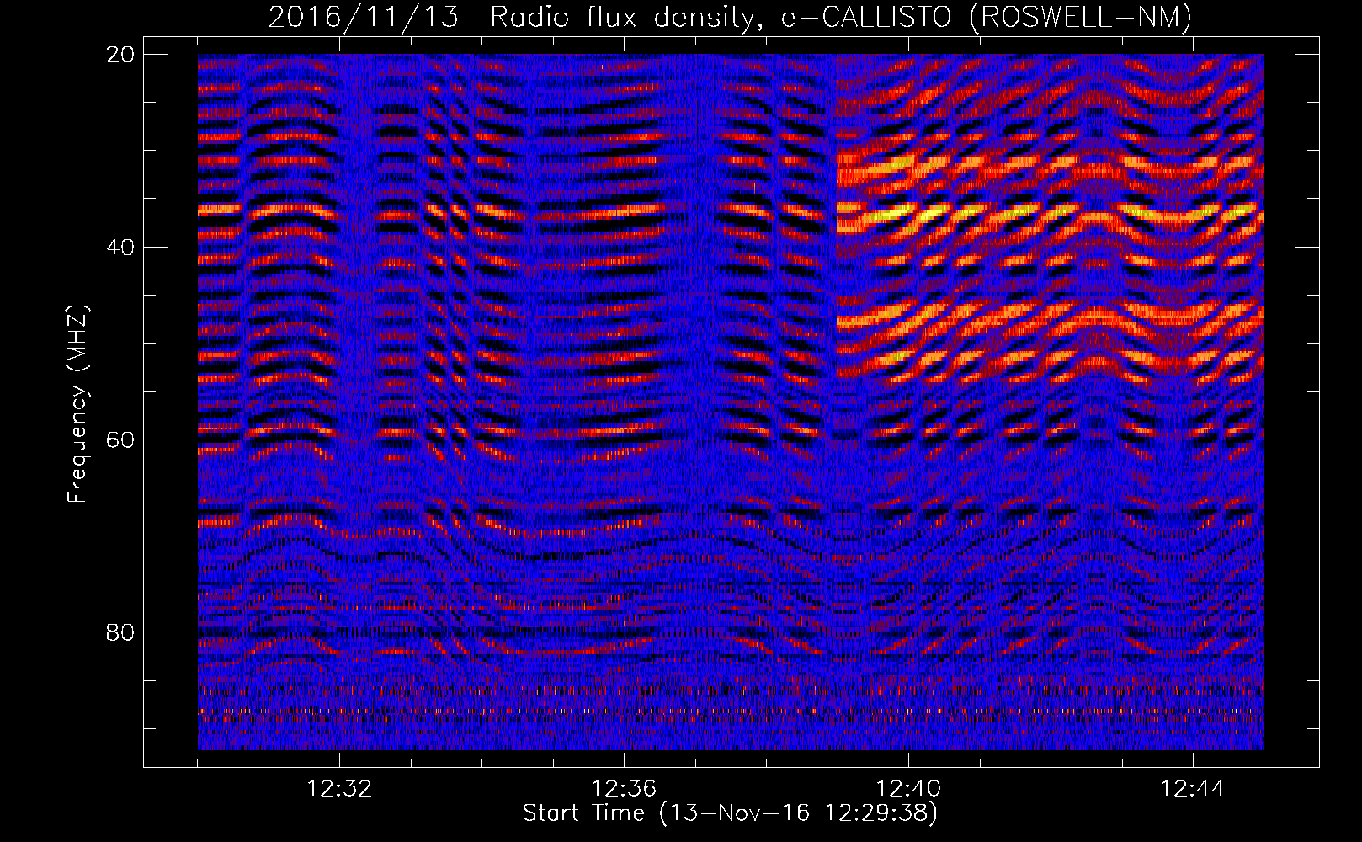Click the 40 frequency tick label
The height and width of the screenshot is (842, 1362).
click(x=120, y=248)
